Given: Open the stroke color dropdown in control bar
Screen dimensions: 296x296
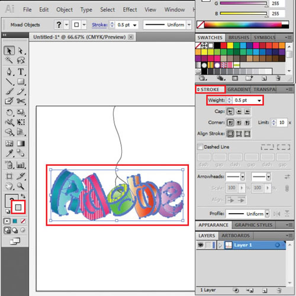Looking at the screenshot, I should point(84,25).
